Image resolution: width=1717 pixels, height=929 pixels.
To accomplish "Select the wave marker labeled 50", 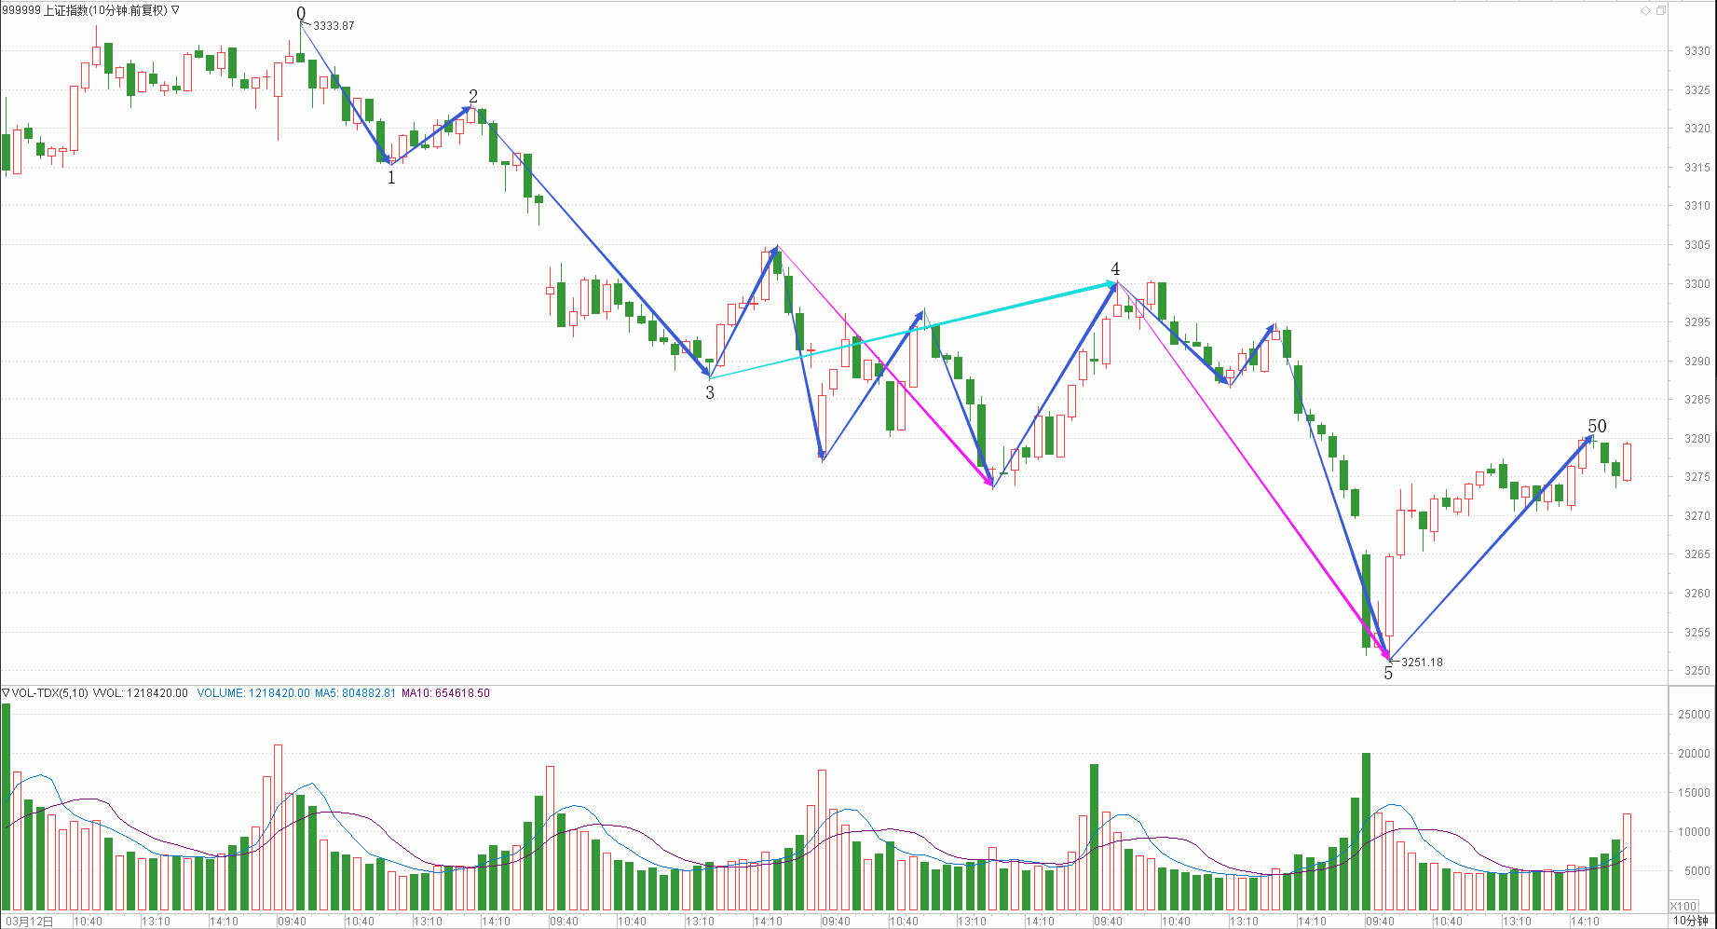I will [1597, 427].
